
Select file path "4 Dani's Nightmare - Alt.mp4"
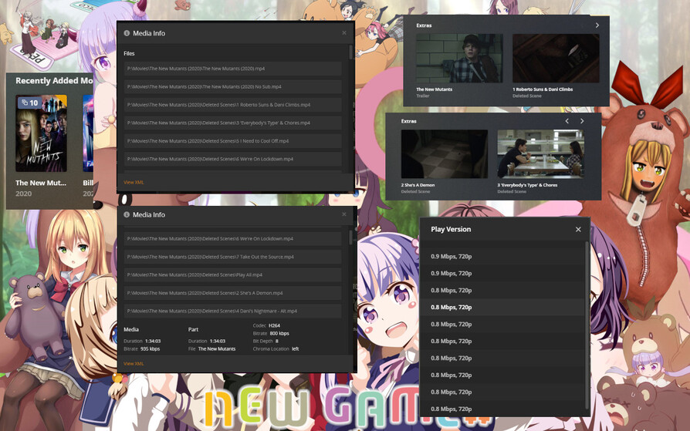click(x=233, y=311)
